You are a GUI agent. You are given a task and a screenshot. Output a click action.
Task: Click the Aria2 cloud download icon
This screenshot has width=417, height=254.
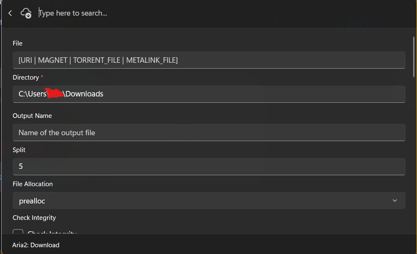click(26, 13)
